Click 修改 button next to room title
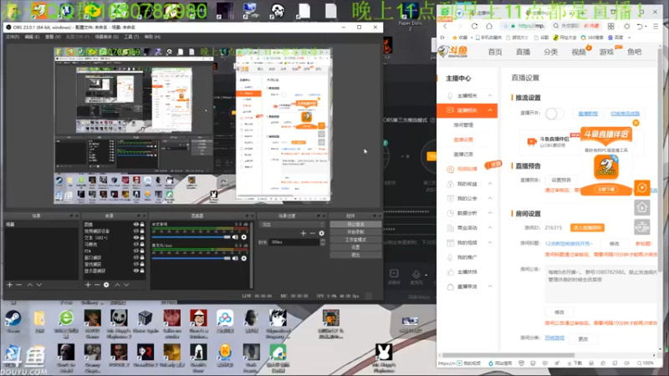 (x=614, y=243)
